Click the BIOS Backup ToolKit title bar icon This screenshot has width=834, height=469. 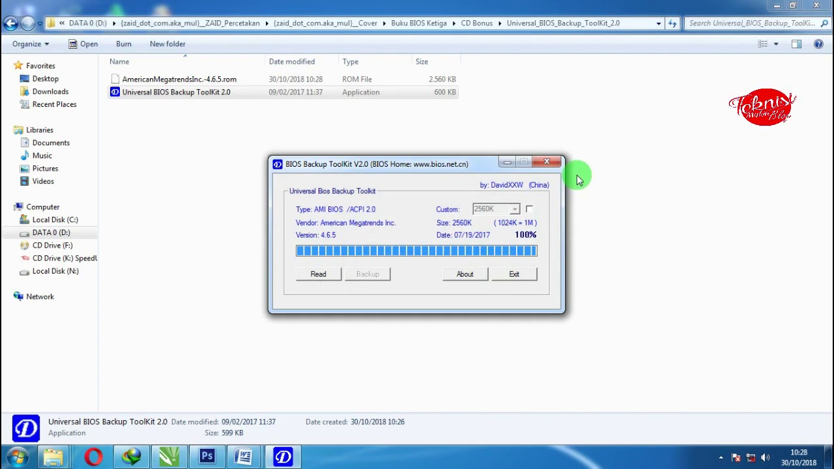(x=278, y=164)
